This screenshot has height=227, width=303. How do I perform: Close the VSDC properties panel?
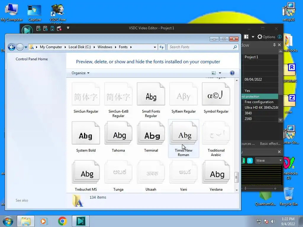pyautogui.click(x=279, y=45)
